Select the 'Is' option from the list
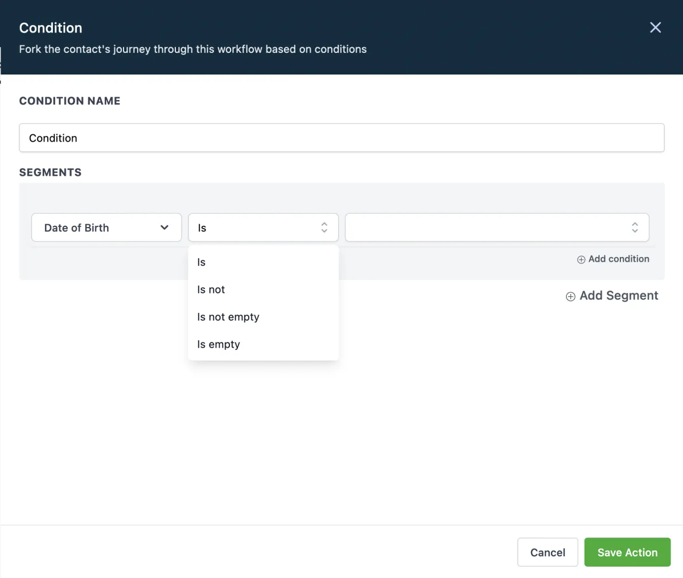The width and height of the screenshot is (683, 578). pos(201,262)
